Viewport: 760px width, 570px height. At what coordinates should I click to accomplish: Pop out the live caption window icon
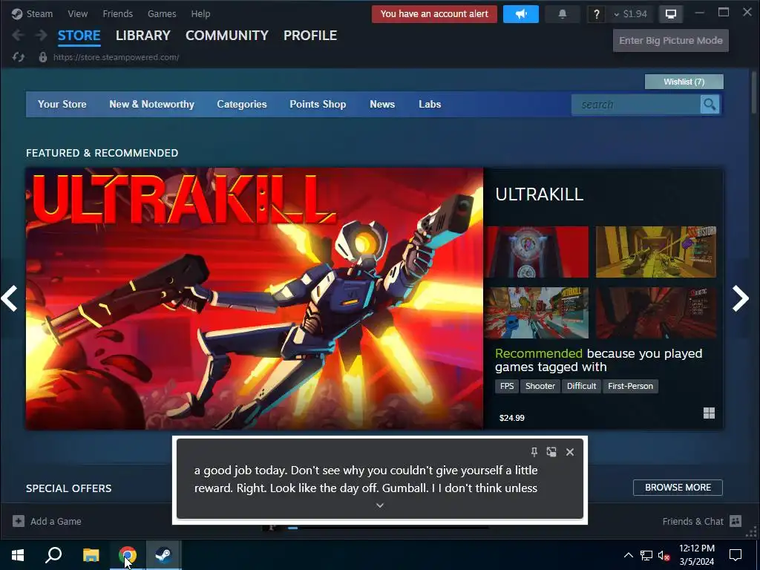pos(551,452)
